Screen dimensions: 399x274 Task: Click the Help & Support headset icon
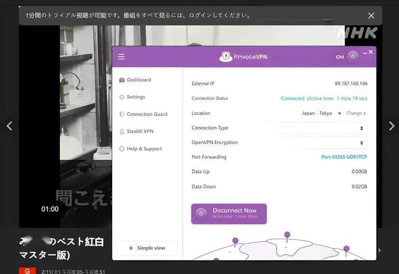point(122,148)
